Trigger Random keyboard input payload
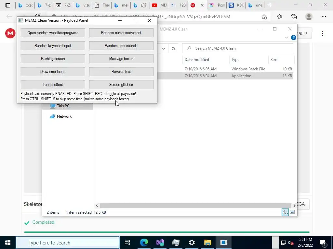 pyautogui.click(x=53, y=46)
